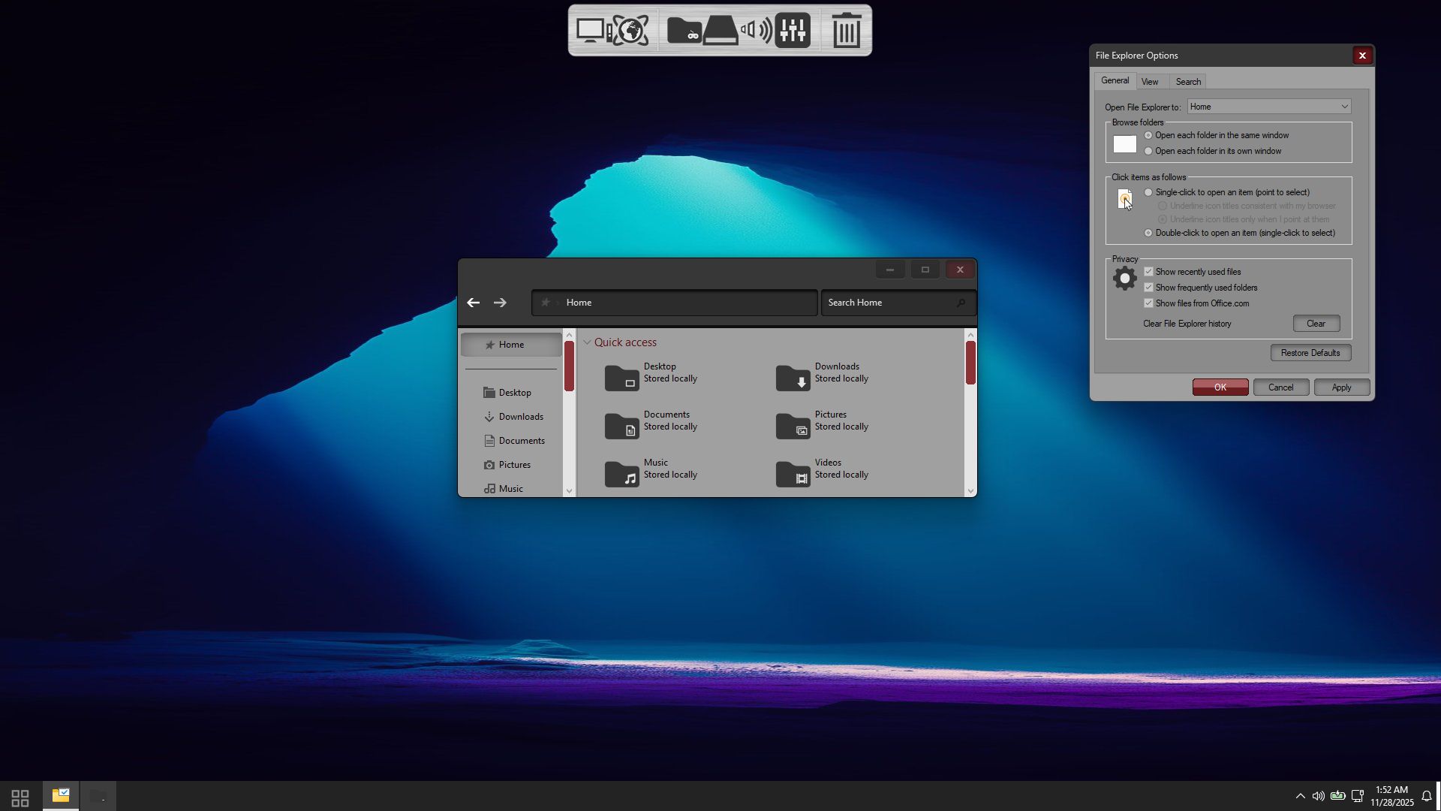
Task: Open the speaker volume dock icon
Action: coord(756,31)
